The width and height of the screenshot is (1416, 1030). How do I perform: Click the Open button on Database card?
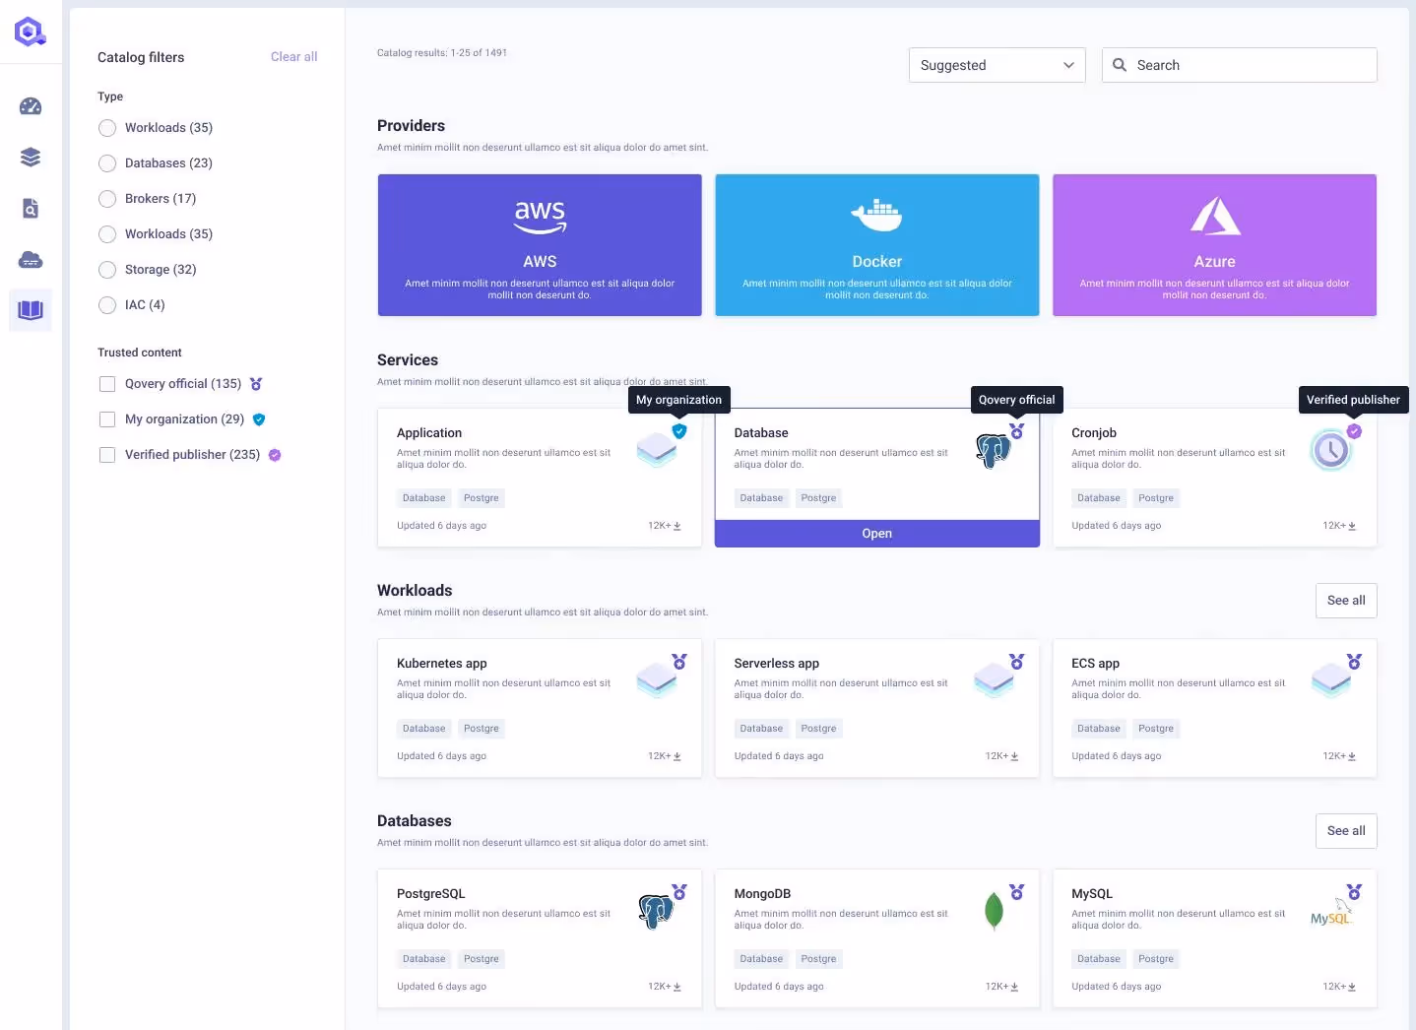876,534
